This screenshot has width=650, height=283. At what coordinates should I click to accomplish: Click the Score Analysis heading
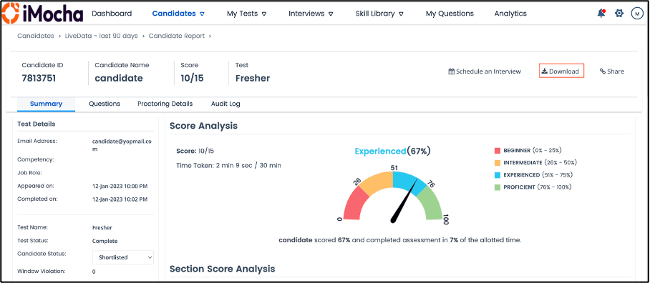click(x=203, y=126)
